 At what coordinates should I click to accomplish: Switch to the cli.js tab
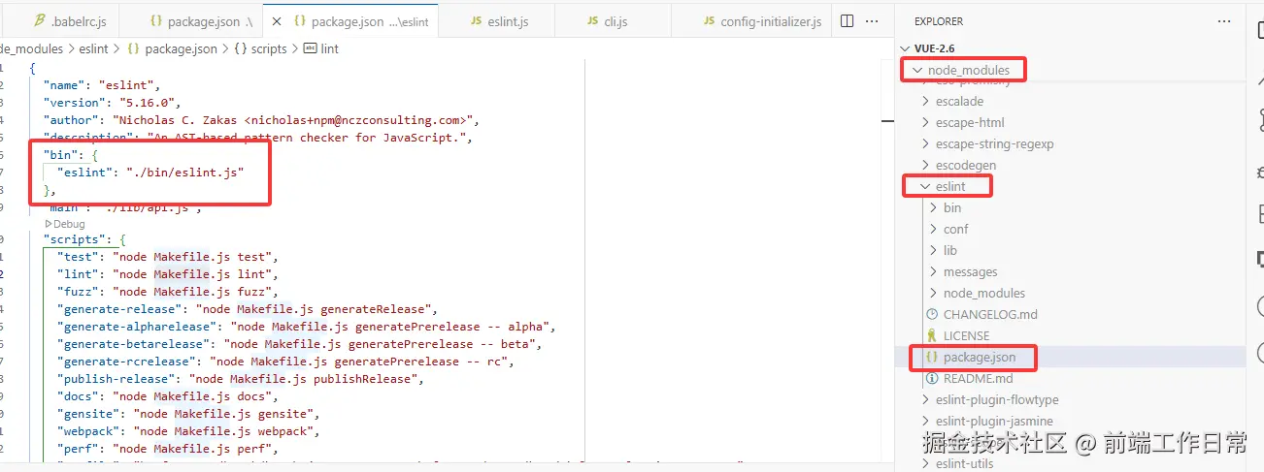tap(613, 20)
